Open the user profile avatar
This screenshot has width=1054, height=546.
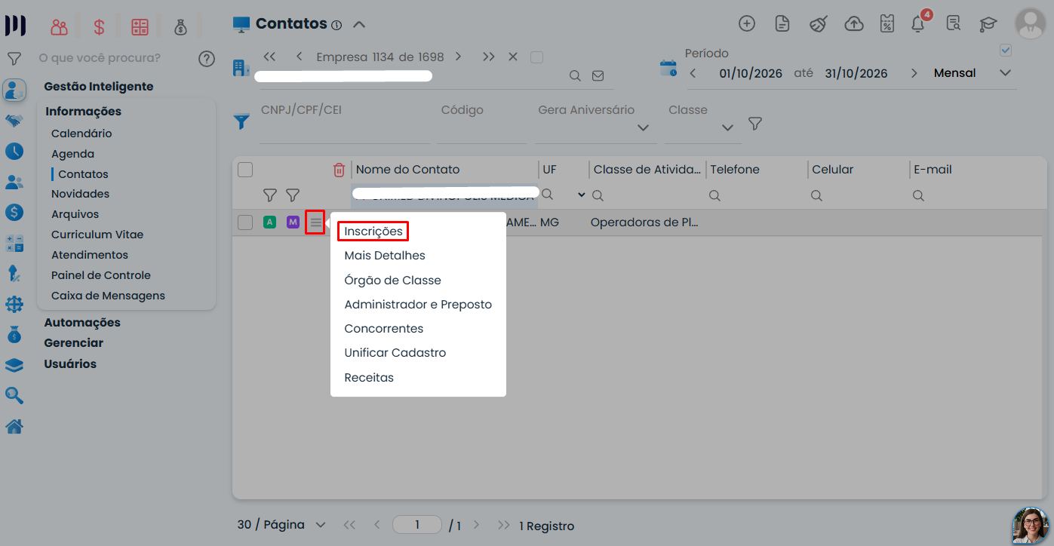pos(1031,23)
